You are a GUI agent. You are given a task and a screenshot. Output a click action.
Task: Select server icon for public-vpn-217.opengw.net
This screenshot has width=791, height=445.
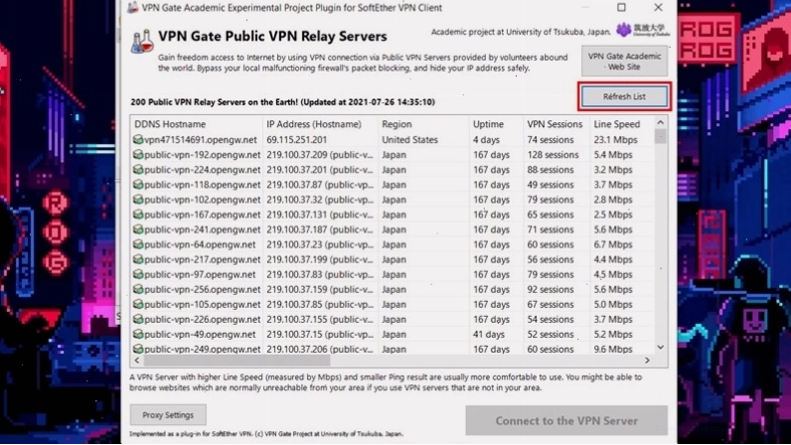coord(138,259)
